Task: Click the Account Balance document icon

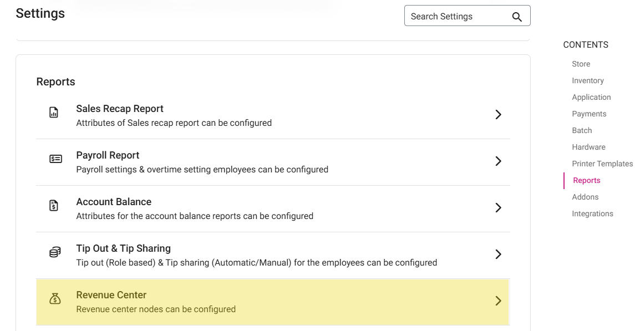Action: point(54,206)
